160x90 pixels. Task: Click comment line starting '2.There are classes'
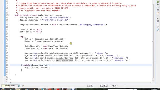point(77,6)
